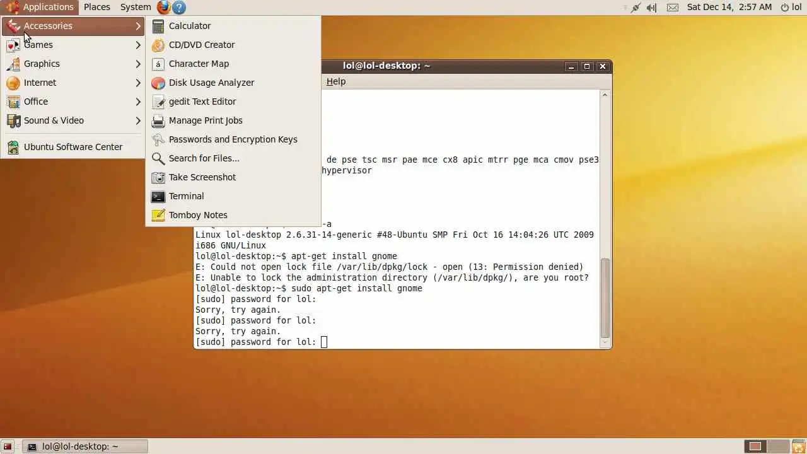The height and width of the screenshot is (454, 807).
Task: Open Passwords and Encryption Keys
Action: 233,139
